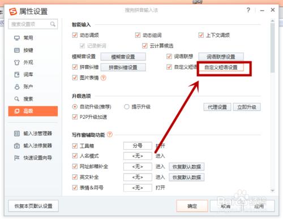The image size is (283, 220).
Task: Toggle the 自定义短语 checkbox
Action: pos(169,67)
